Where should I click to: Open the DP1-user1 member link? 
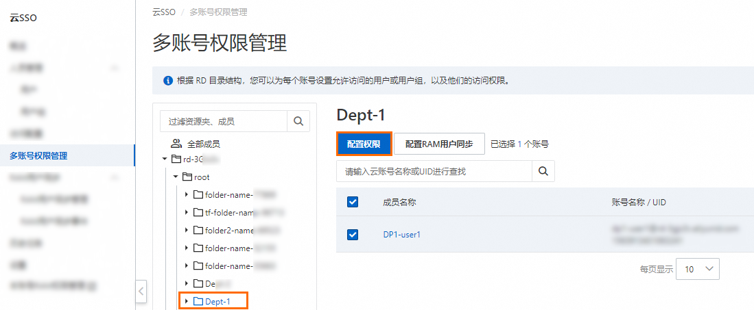click(x=402, y=235)
